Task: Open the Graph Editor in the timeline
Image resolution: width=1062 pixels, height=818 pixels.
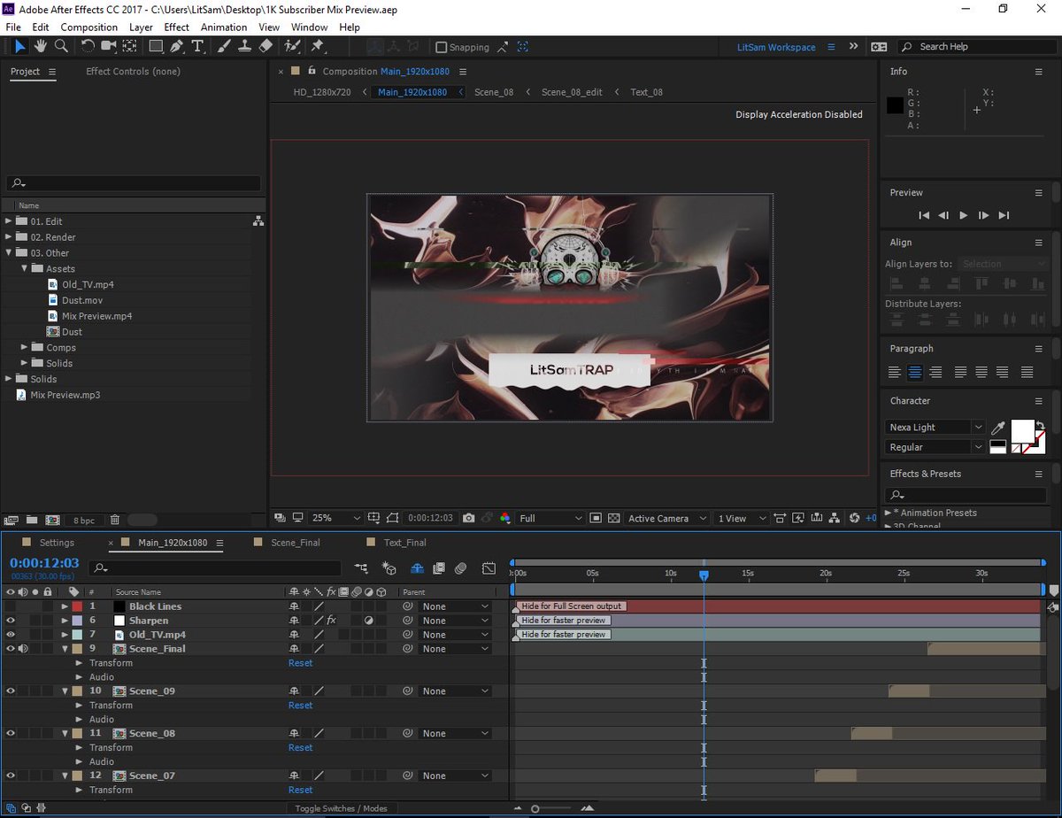Action: (489, 567)
